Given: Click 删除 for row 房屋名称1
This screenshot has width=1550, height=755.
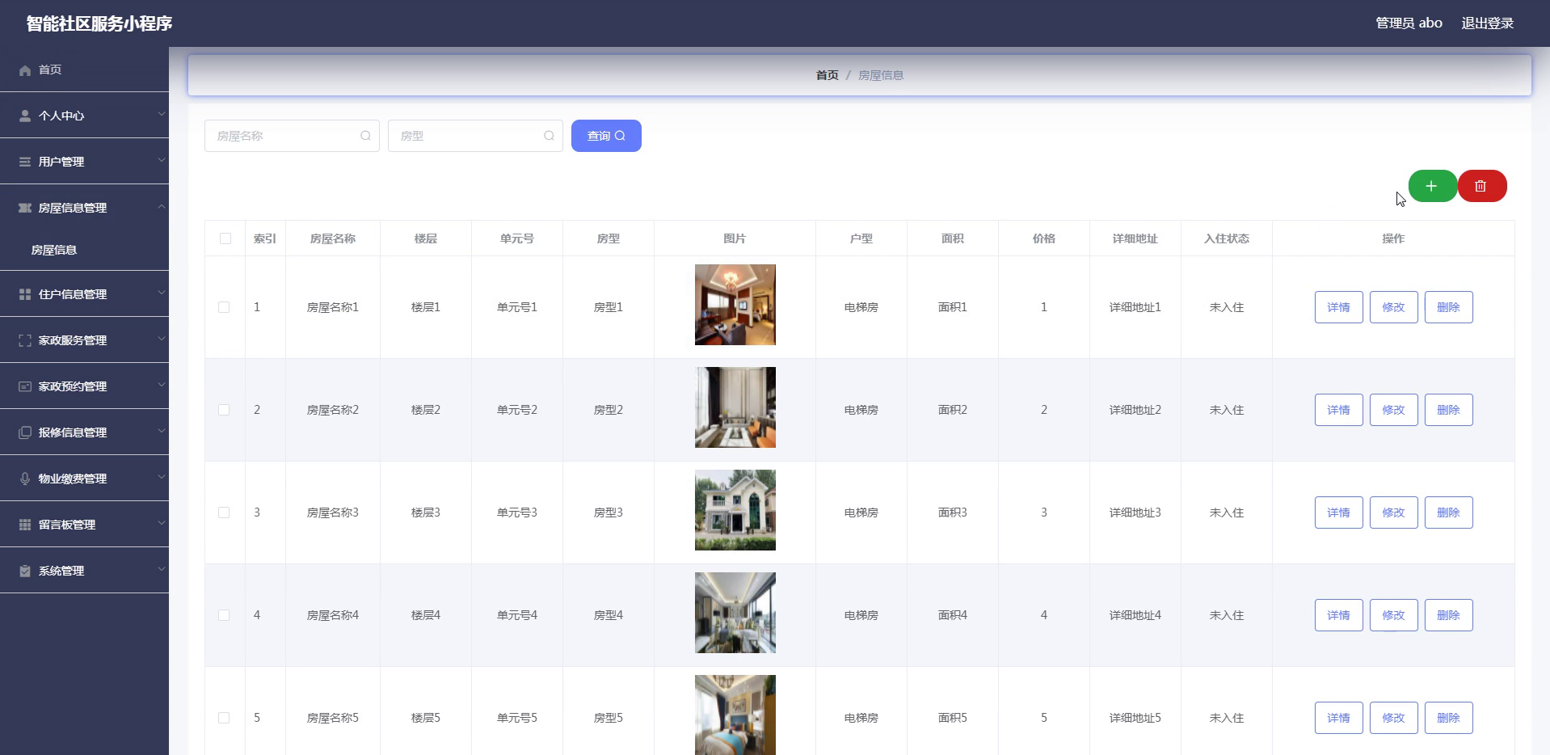Looking at the screenshot, I should tap(1448, 307).
